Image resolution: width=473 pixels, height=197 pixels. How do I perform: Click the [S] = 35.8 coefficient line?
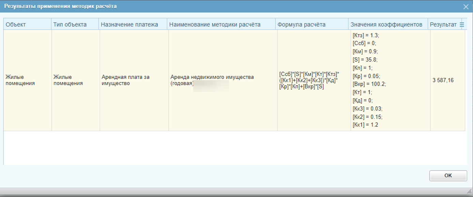tap(365, 60)
